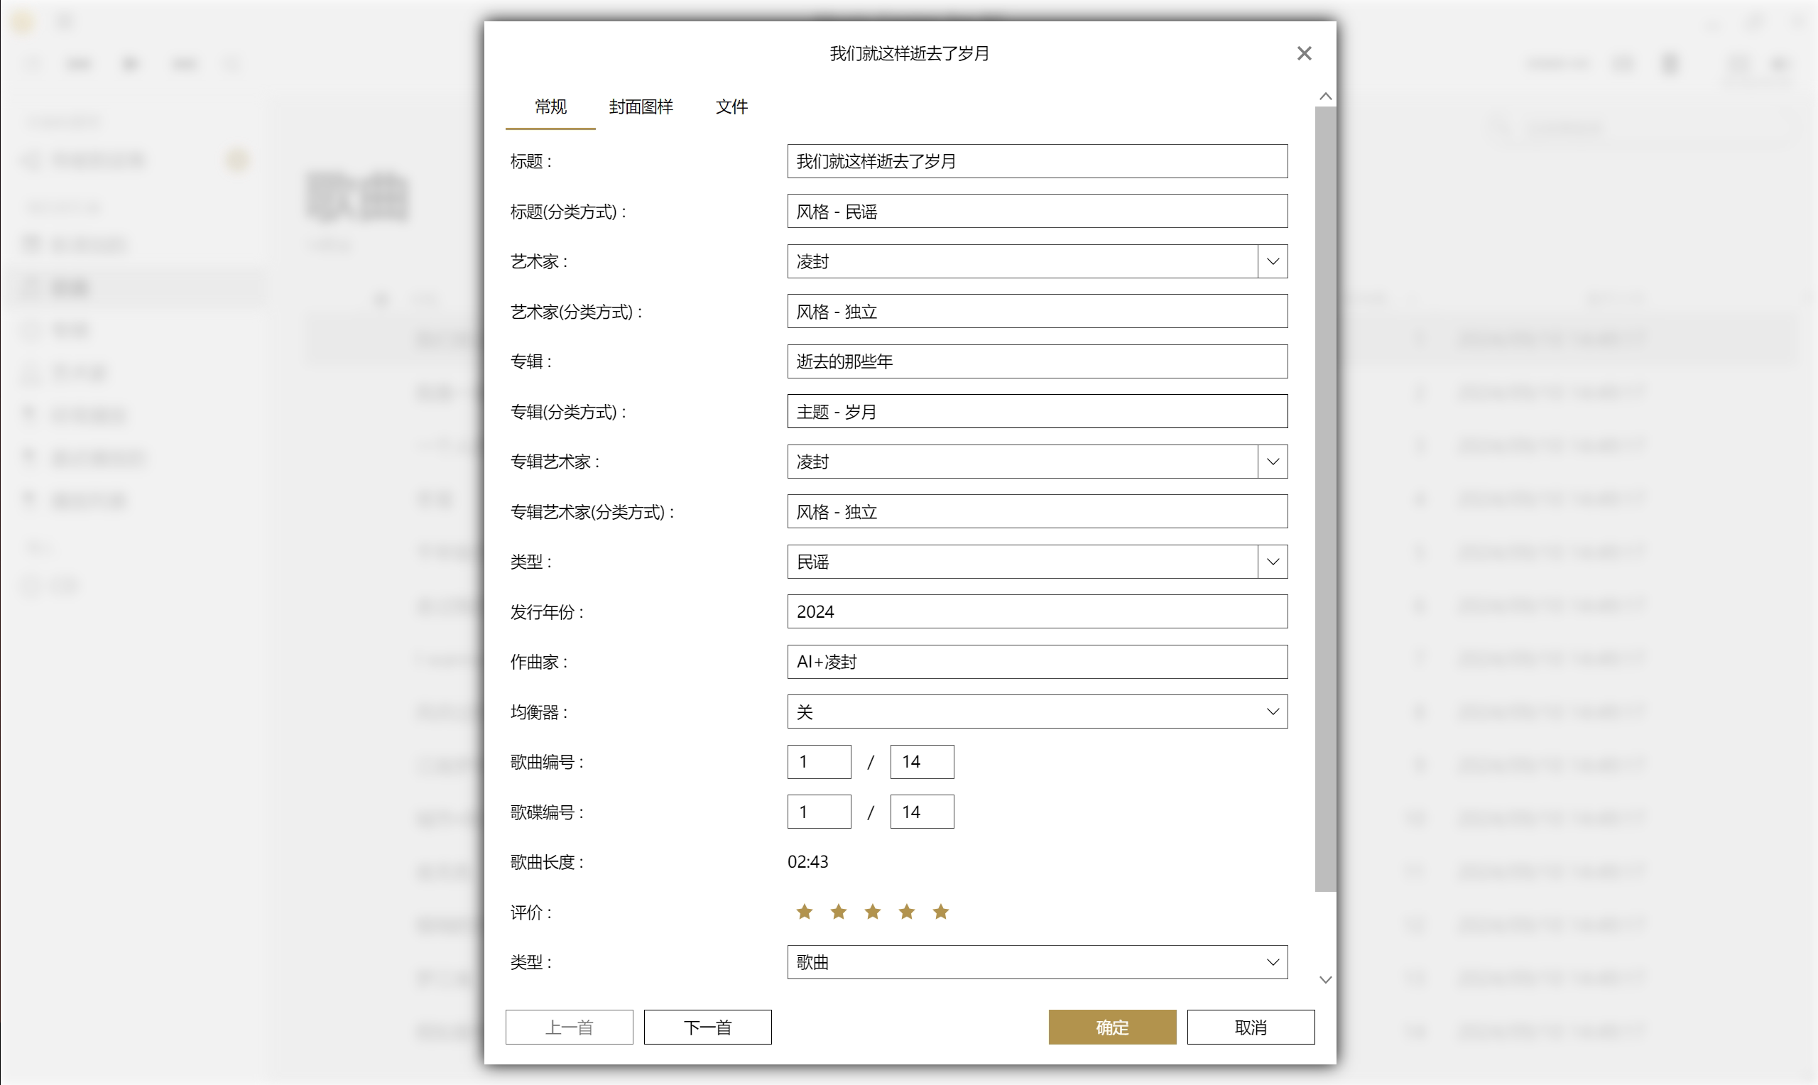Click the second rating star
Image resolution: width=1818 pixels, height=1085 pixels.
pos(839,912)
